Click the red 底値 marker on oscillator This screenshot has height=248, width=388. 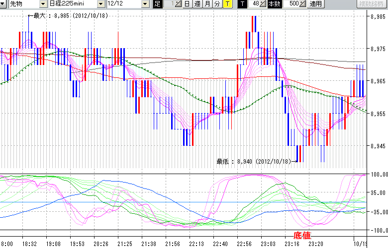(303, 235)
